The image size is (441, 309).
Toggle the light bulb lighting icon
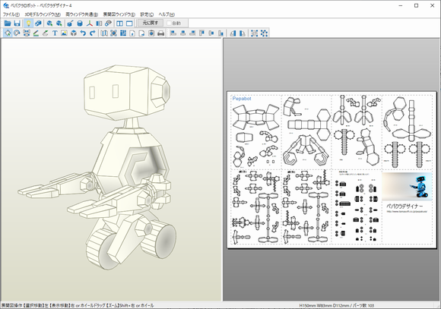(x=28, y=24)
